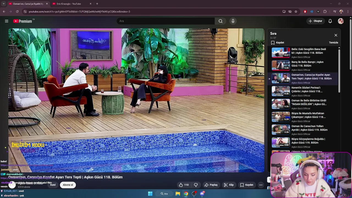Open more actions three-dot menu under the video
The image size is (352, 198).
(x=261, y=185)
